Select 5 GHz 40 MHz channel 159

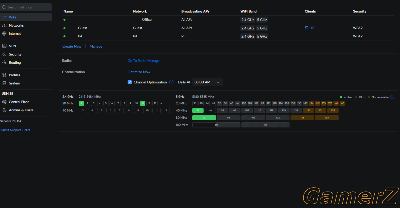(x=333, y=110)
